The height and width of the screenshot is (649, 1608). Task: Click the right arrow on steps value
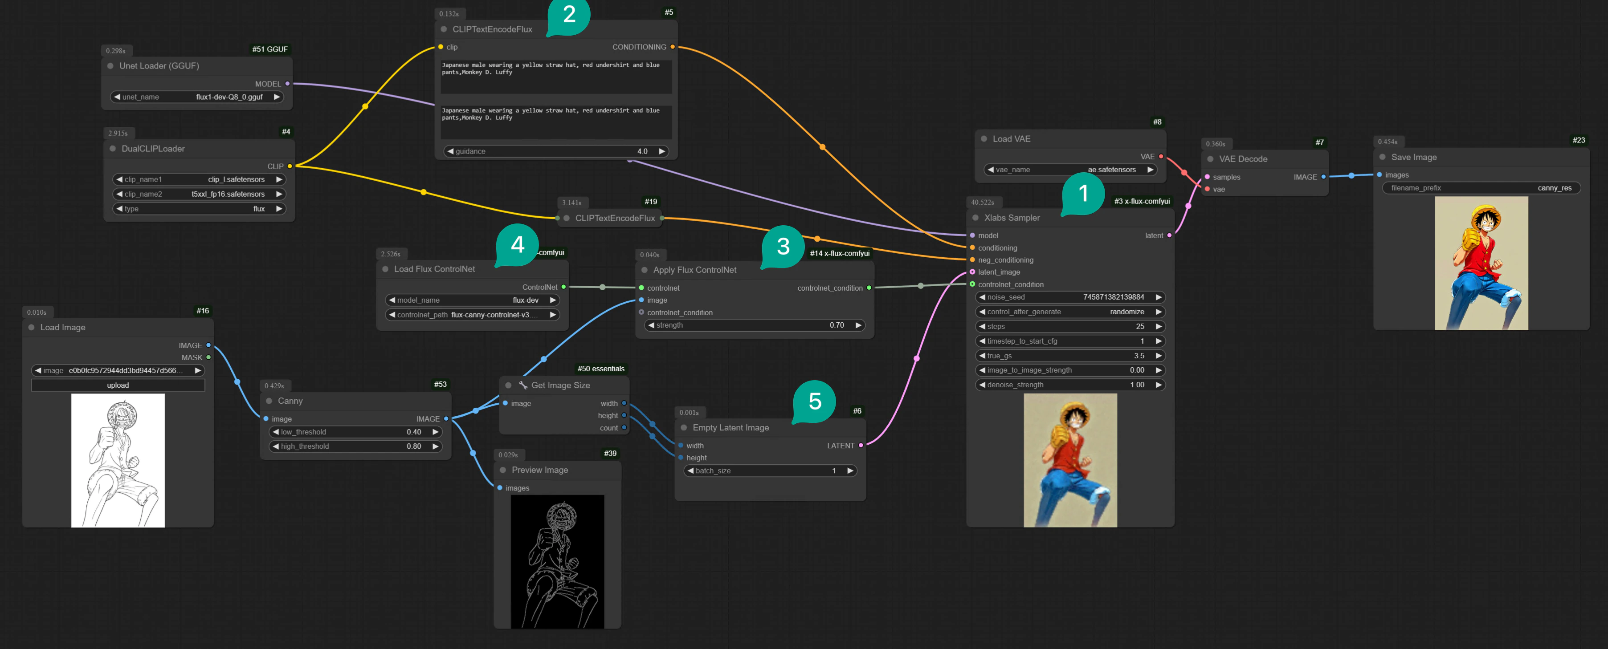pyautogui.click(x=1159, y=326)
